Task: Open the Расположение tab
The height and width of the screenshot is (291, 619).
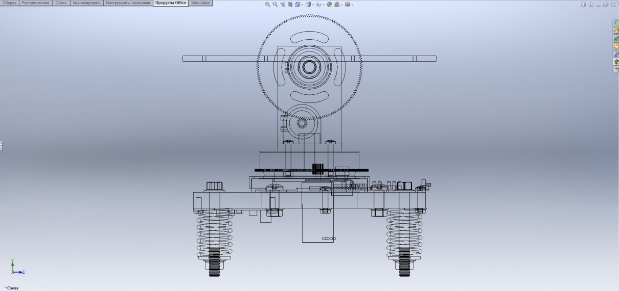Action: click(36, 3)
